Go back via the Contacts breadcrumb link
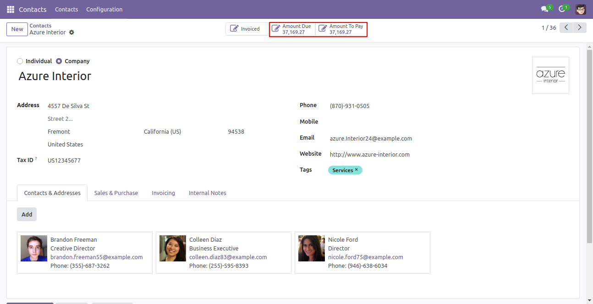The image size is (593, 304). pos(40,26)
